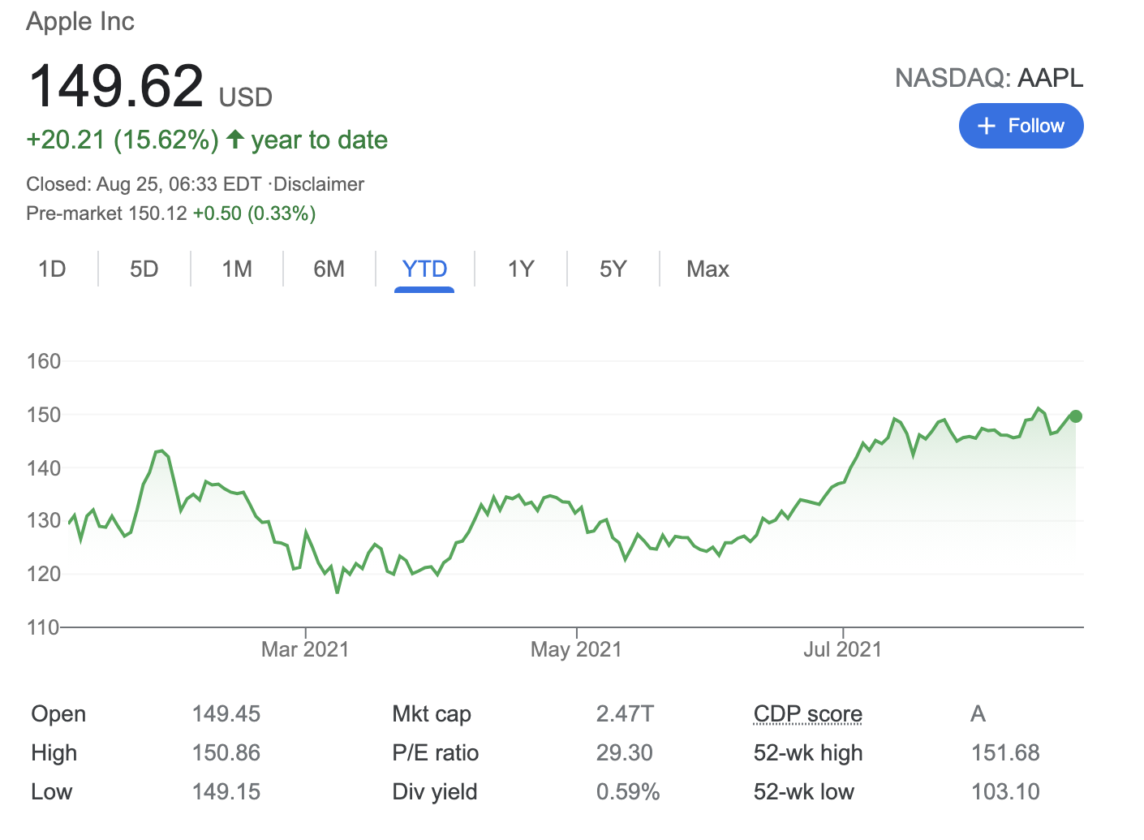Click the 52-wk low label
Image resolution: width=1144 pixels, height=840 pixels.
(804, 792)
